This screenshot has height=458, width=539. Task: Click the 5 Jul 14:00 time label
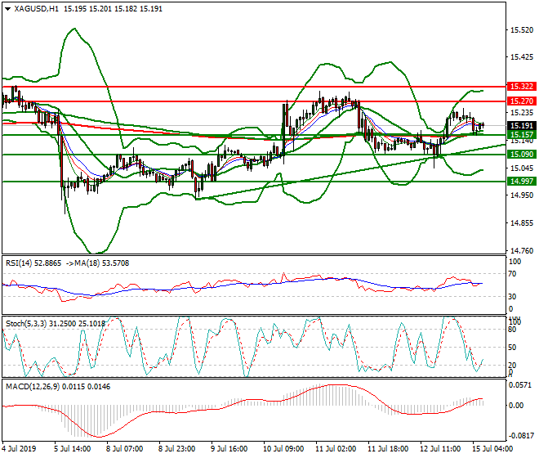point(73,449)
